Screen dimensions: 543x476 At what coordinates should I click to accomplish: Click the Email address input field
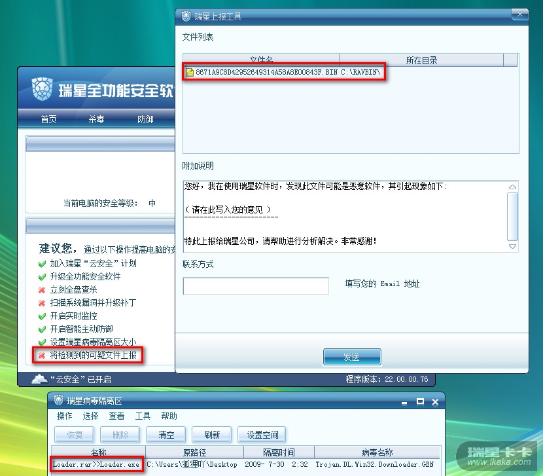(256, 286)
